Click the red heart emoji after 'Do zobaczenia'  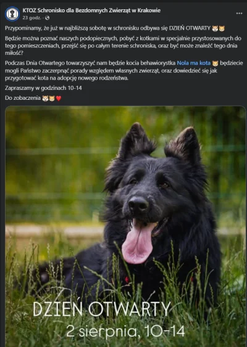[x=59, y=98]
